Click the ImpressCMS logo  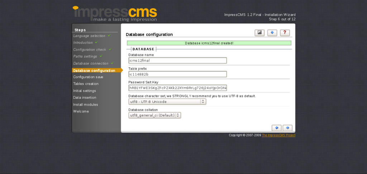[x=115, y=14]
